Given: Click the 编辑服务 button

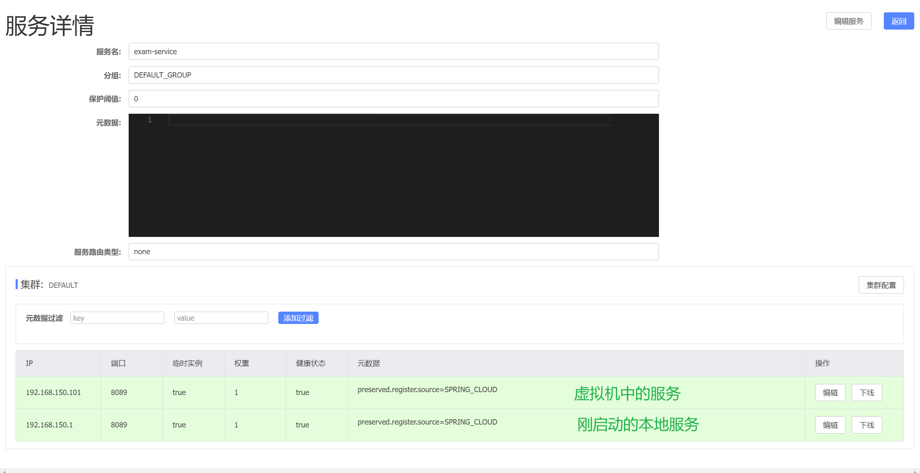Looking at the screenshot, I should [848, 21].
